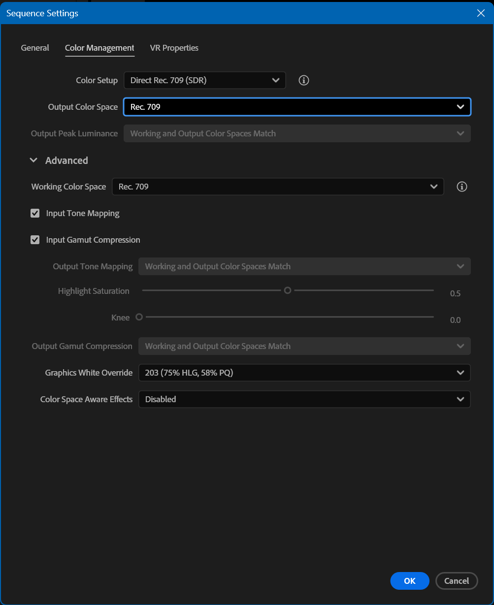Select the Color Management tab
Viewport: 494px width, 605px height.
(x=99, y=48)
